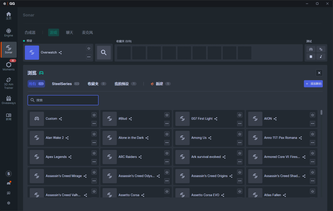The width and height of the screenshot is (333, 211).
Task: Star the #Blud preset
Action: tap(167, 115)
